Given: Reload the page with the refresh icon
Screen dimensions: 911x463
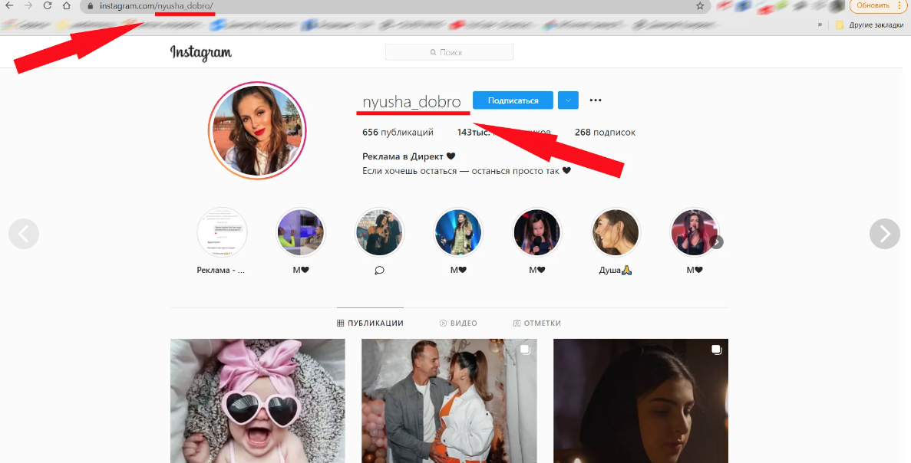Looking at the screenshot, I should click(48, 5).
